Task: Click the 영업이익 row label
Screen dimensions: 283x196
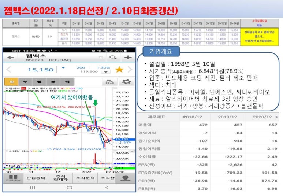Action: pos(147,133)
